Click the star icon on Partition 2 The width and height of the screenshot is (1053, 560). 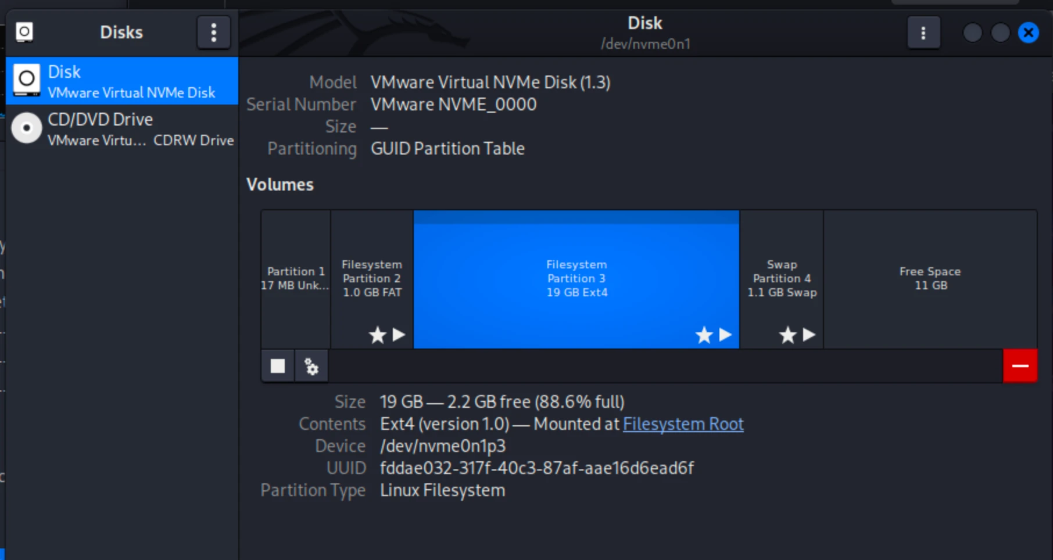coord(378,335)
